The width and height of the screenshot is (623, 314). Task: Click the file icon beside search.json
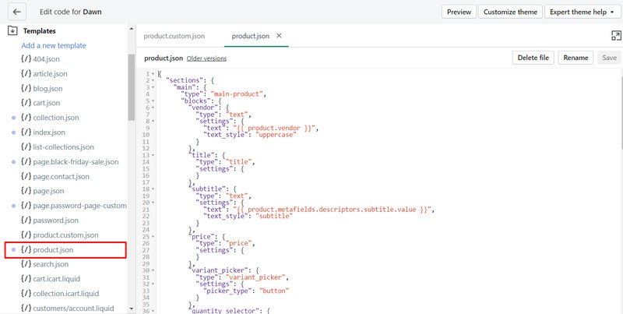[x=26, y=264]
